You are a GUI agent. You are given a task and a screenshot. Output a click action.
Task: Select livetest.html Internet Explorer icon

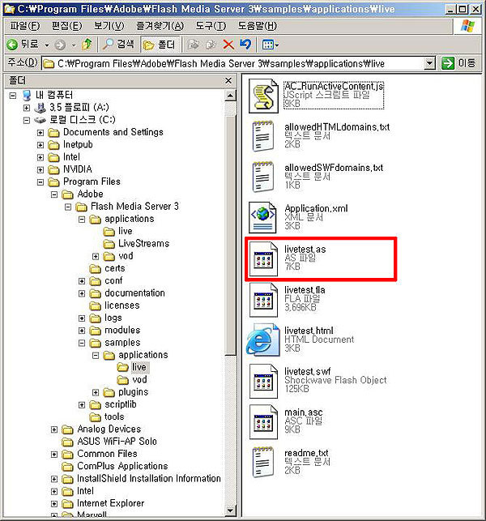pos(262,340)
